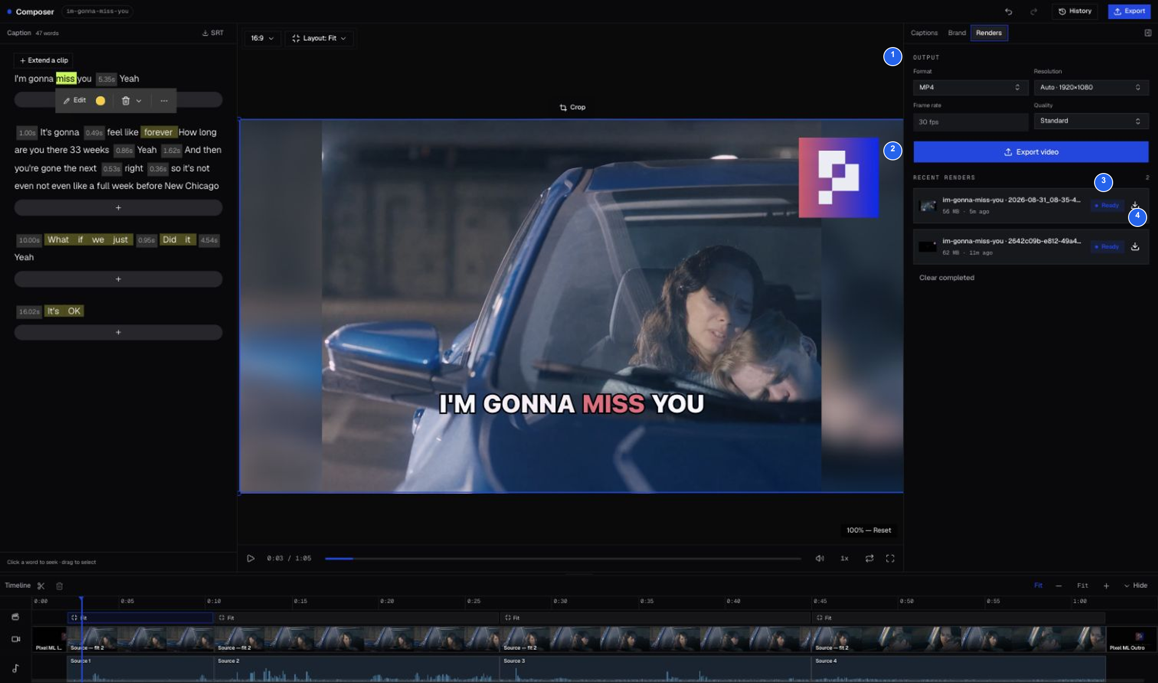Viewport: 1158px width, 683px height.
Task: Mute the preview audio
Action: tap(819, 558)
